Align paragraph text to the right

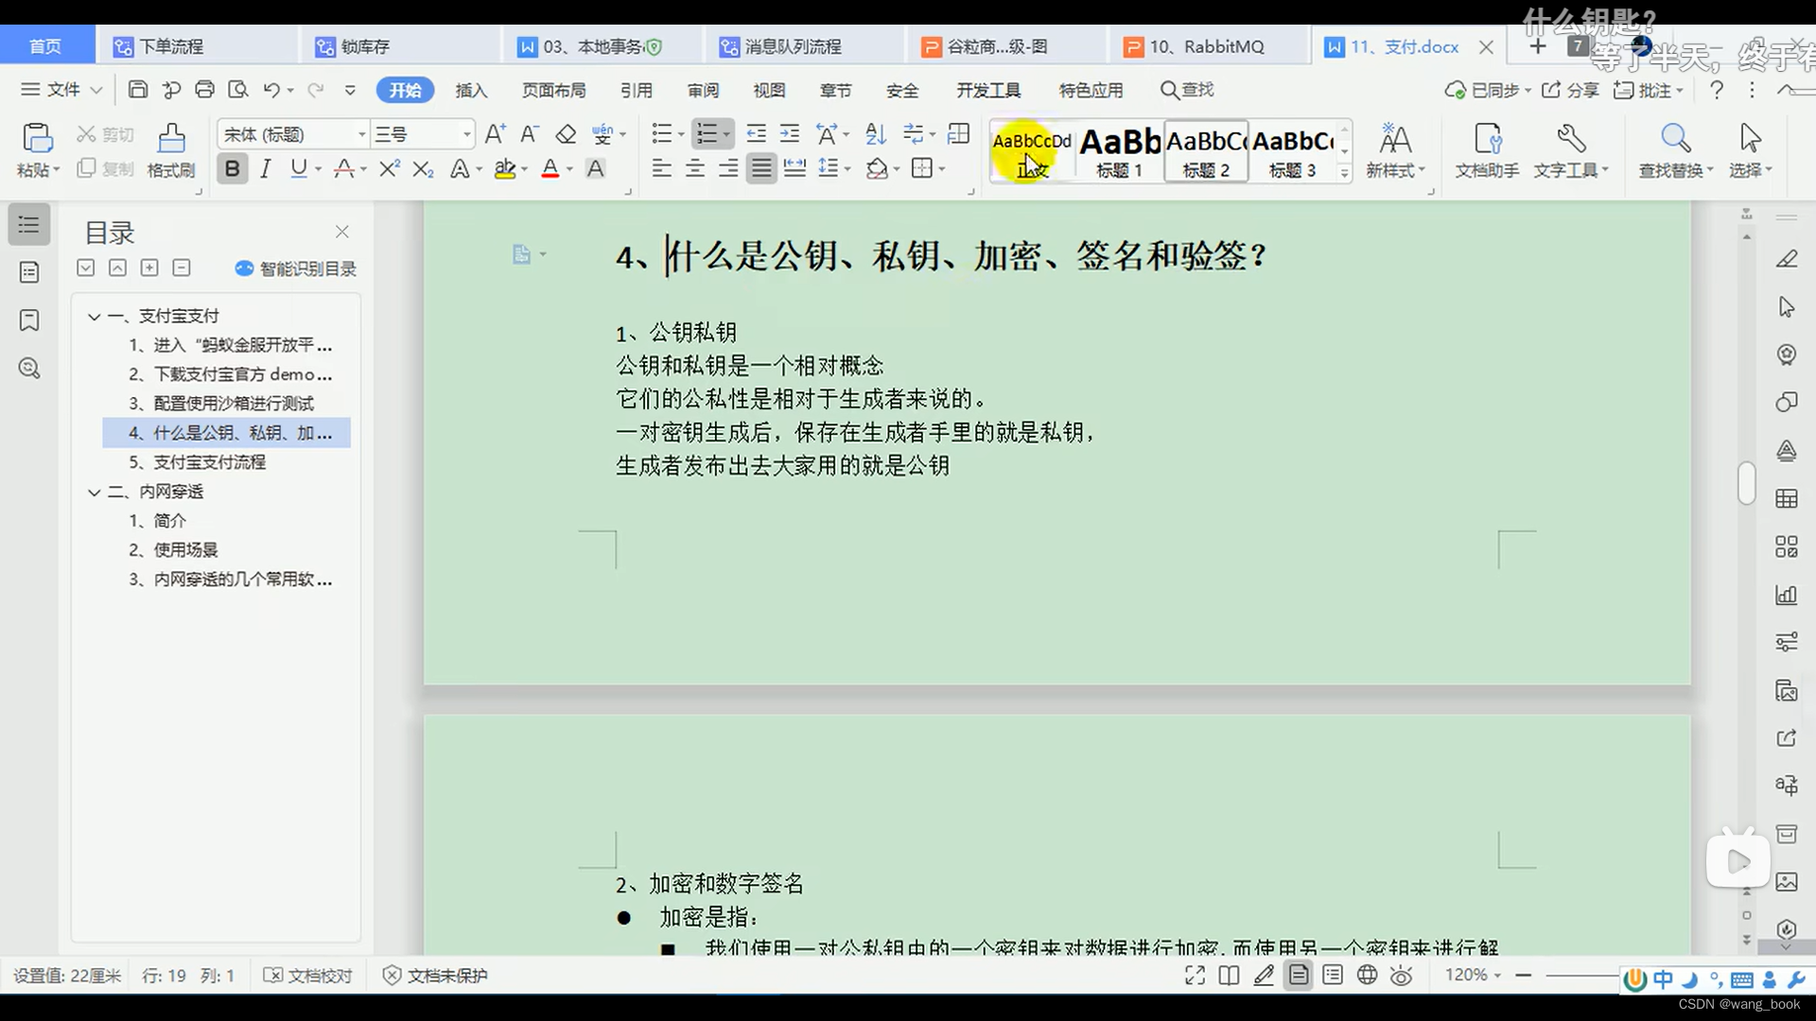(x=728, y=169)
